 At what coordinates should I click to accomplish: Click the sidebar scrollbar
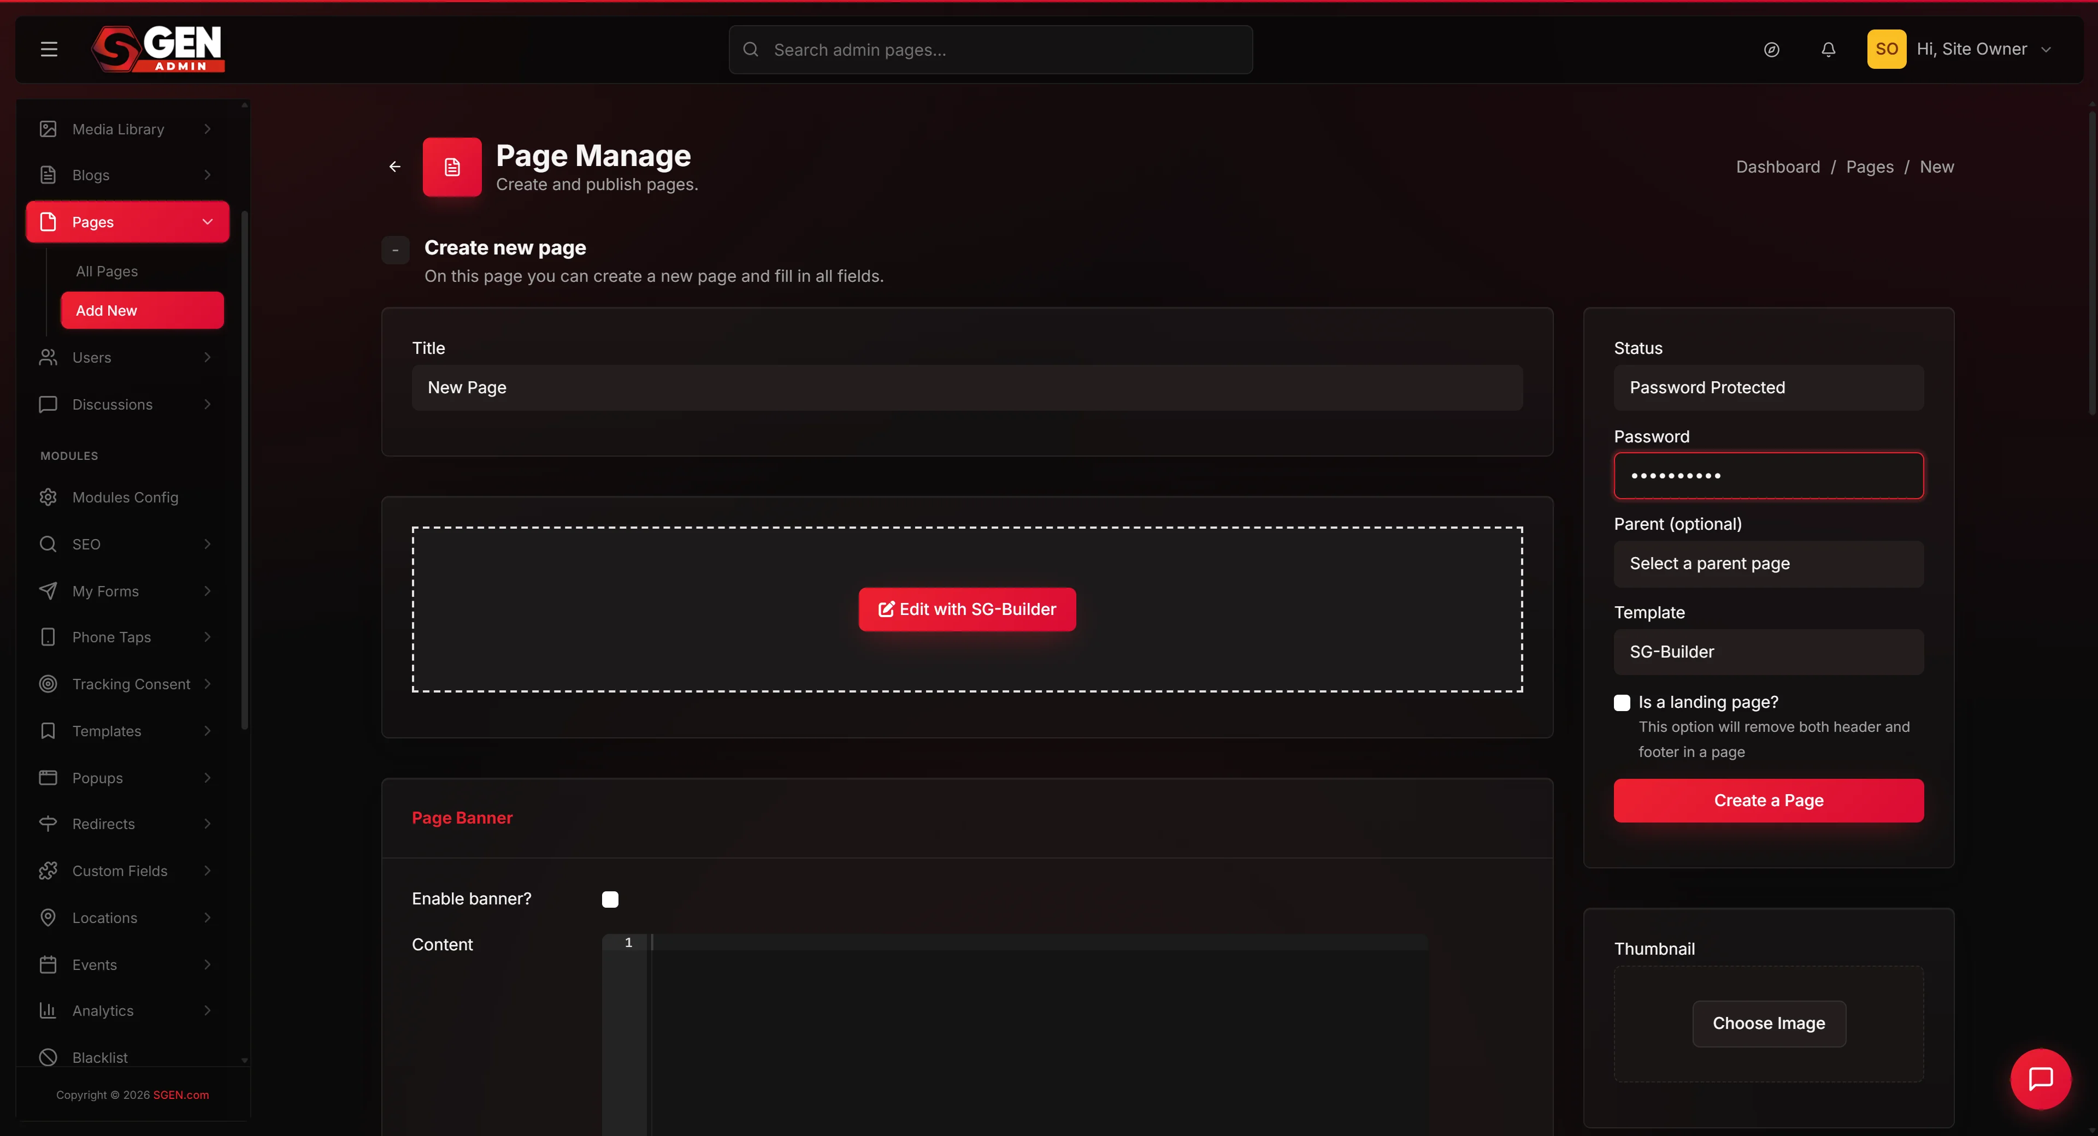244,470
